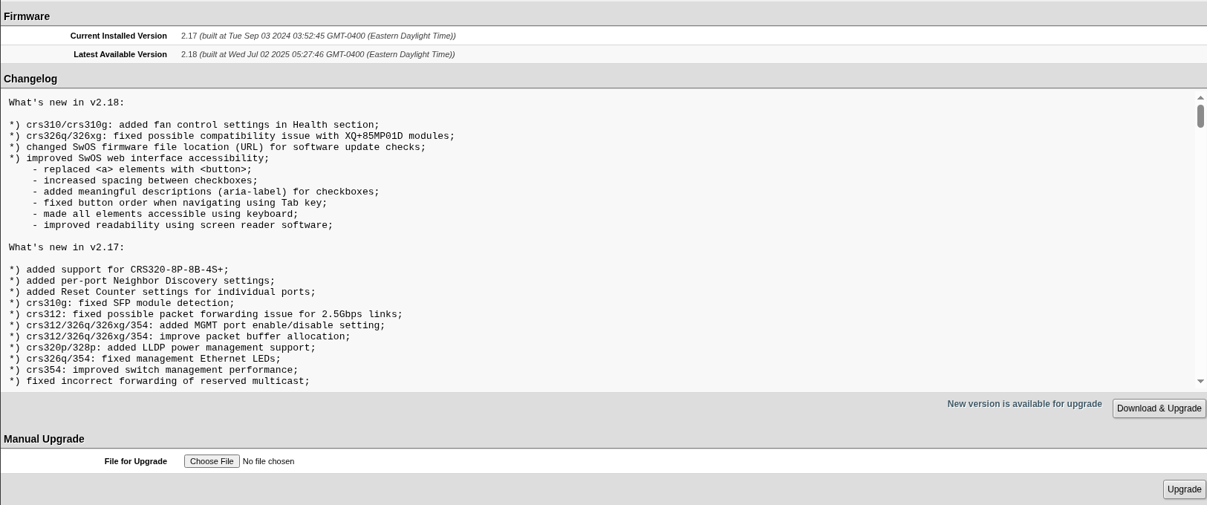1207x505 pixels.
Task: Click the 'fixed management Ethernet LEDs' line
Action: (145, 359)
